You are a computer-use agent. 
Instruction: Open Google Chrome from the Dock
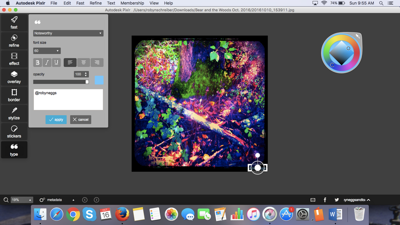point(73,214)
